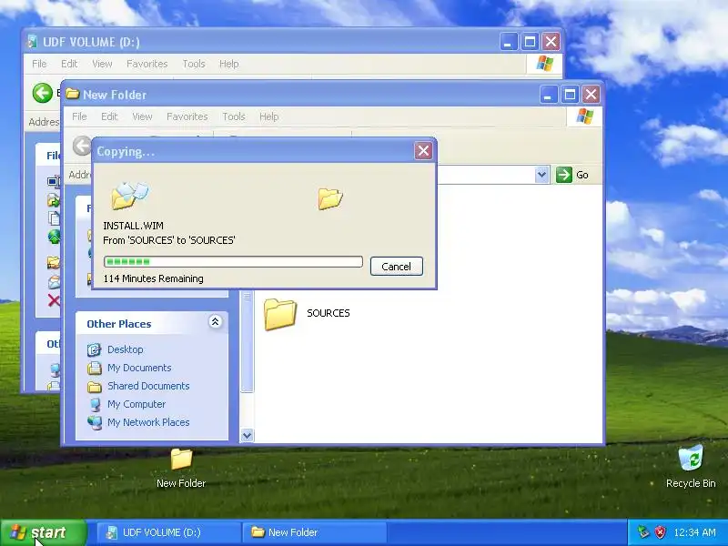Viewport: 728px width, 546px height.
Task: Open Help menu in UDF VOLUME window
Action: pos(229,64)
